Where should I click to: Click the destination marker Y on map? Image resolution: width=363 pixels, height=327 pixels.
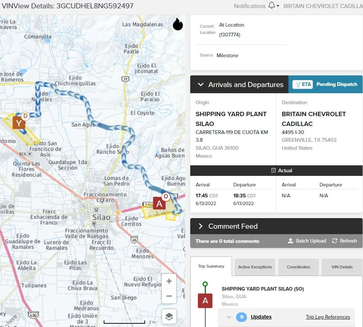click(19, 123)
